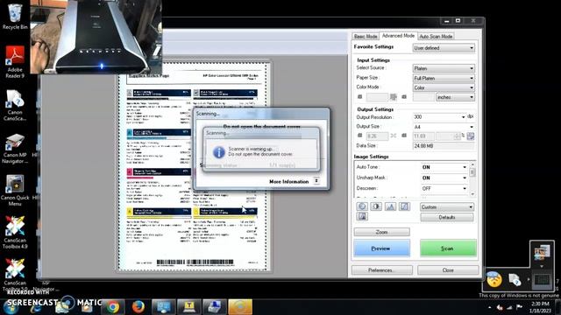The image size is (561, 315).
Task: Expand the Color Mode dropdown
Action: (x=444, y=87)
